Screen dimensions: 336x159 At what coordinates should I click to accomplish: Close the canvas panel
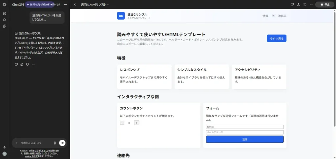(74, 5)
